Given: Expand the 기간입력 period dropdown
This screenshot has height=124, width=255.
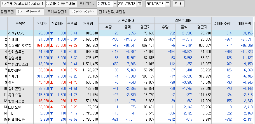Looking at the screenshot, I should (115, 4).
